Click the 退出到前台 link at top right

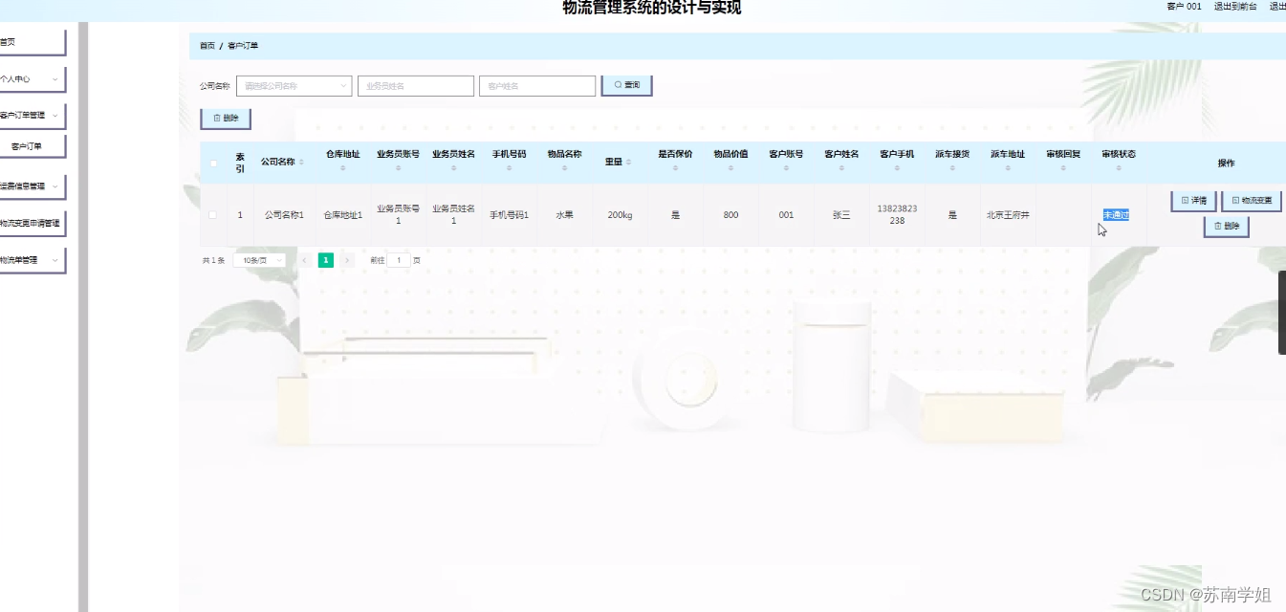(x=1234, y=6)
